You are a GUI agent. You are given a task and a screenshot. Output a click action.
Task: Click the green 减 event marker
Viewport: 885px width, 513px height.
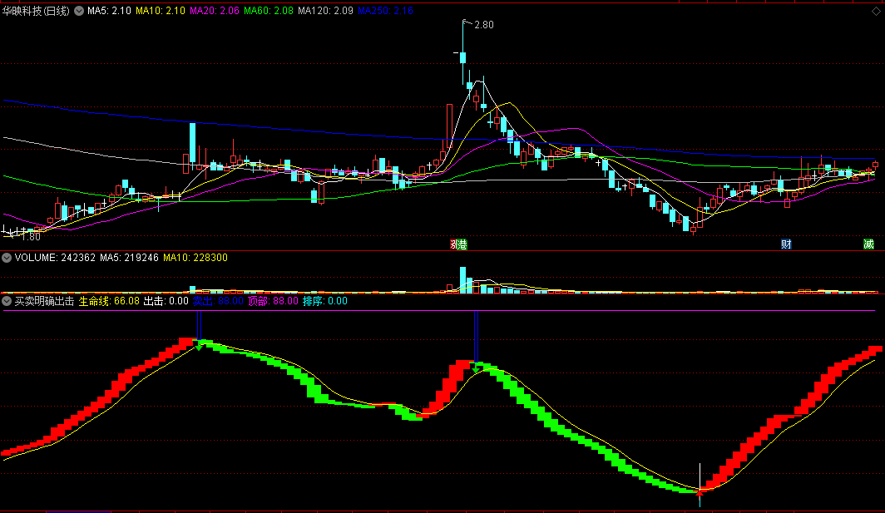pyautogui.click(x=868, y=244)
